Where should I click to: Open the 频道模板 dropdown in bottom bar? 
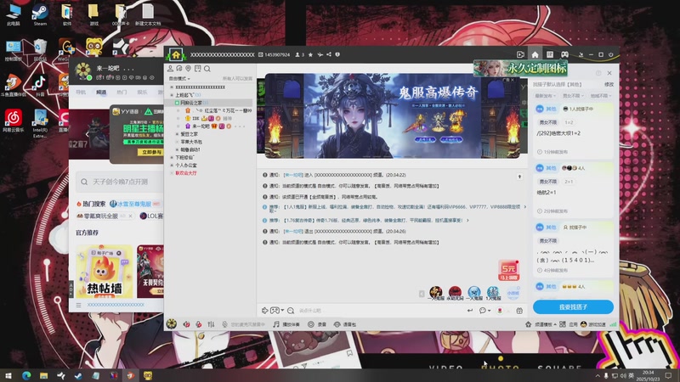pyautogui.click(x=546, y=324)
